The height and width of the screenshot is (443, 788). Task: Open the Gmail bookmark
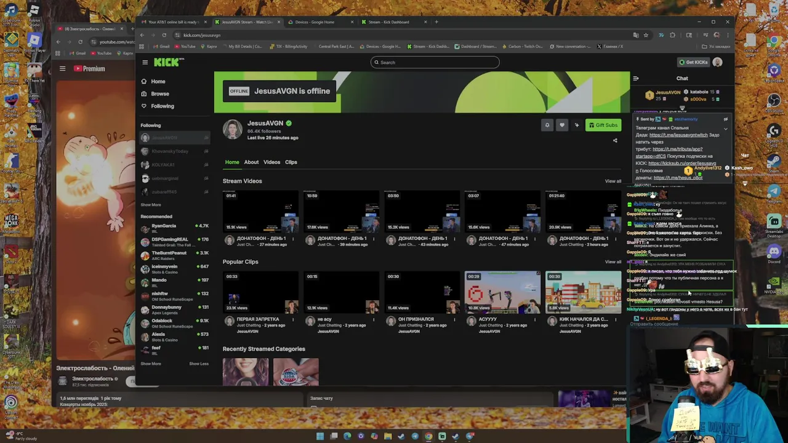click(163, 46)
